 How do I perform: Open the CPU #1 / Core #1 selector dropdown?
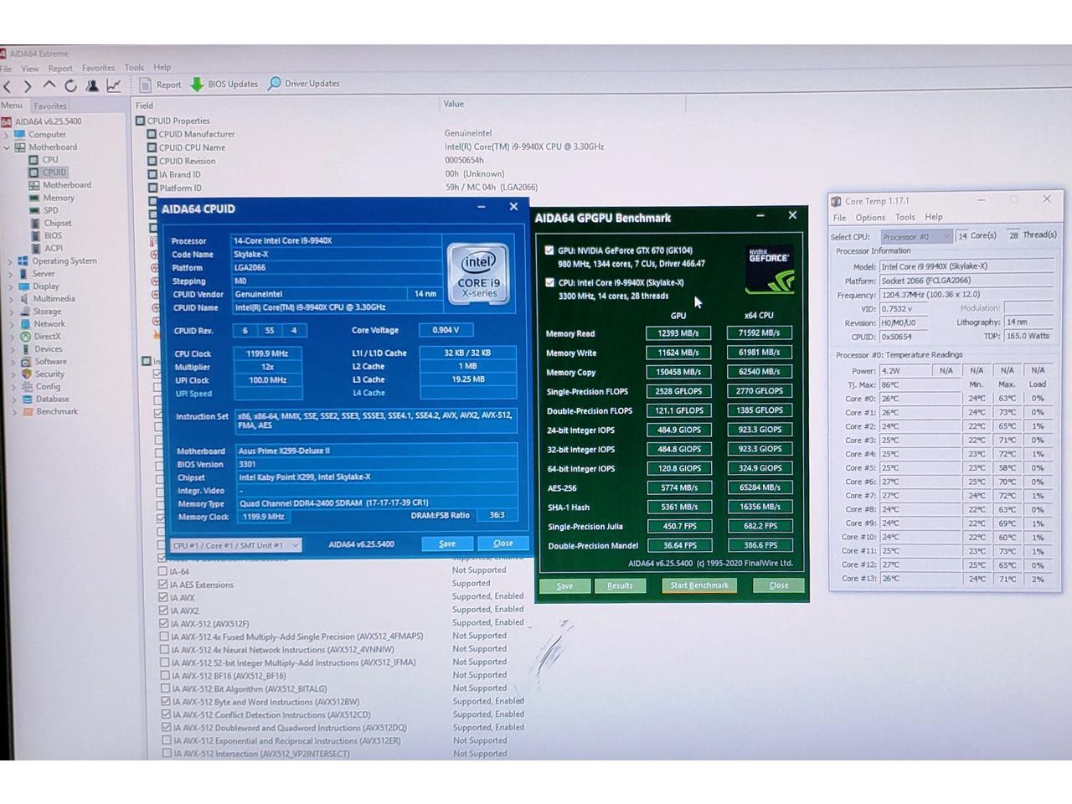coord(236,545)
